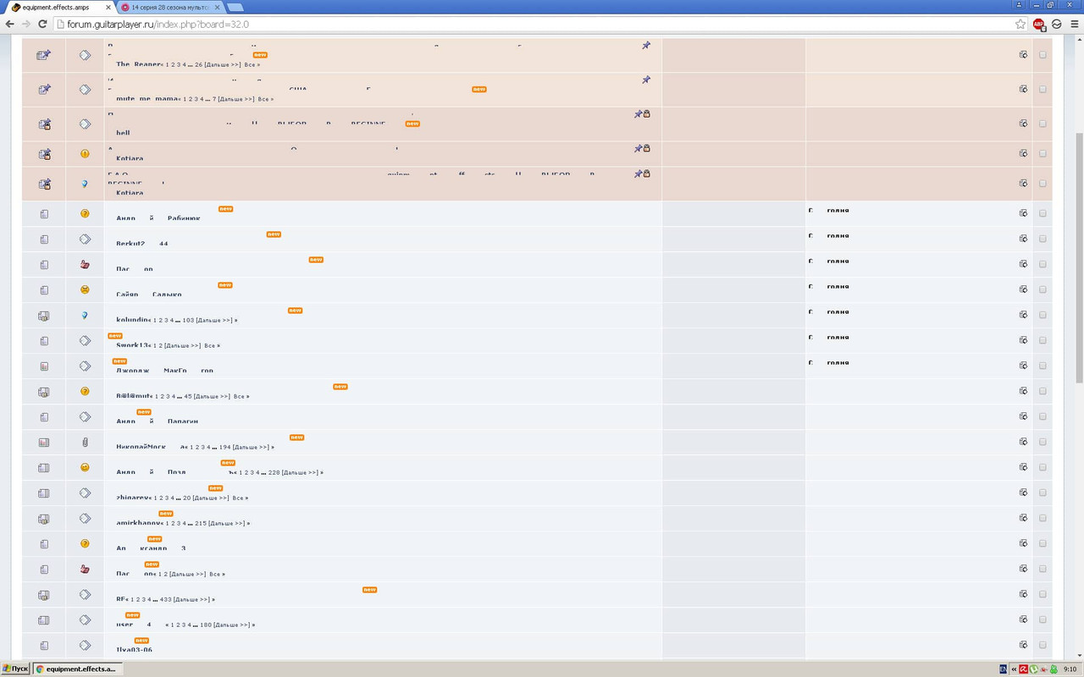Screen dimensions: 1084x677
Task: Tick the checkbox in The Reaper row
Action: 1043,55
